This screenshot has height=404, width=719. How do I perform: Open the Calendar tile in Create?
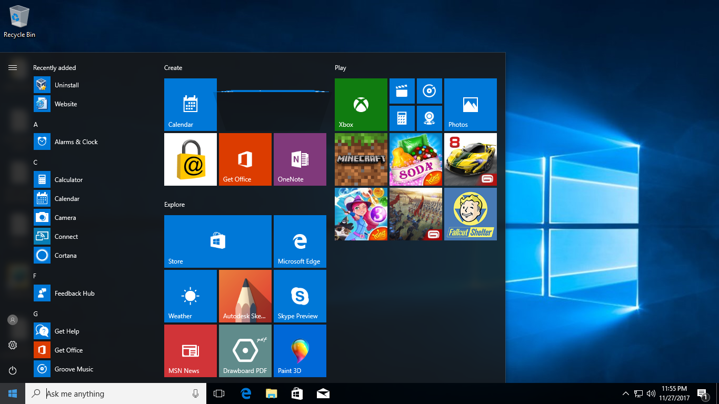(191, 105)
